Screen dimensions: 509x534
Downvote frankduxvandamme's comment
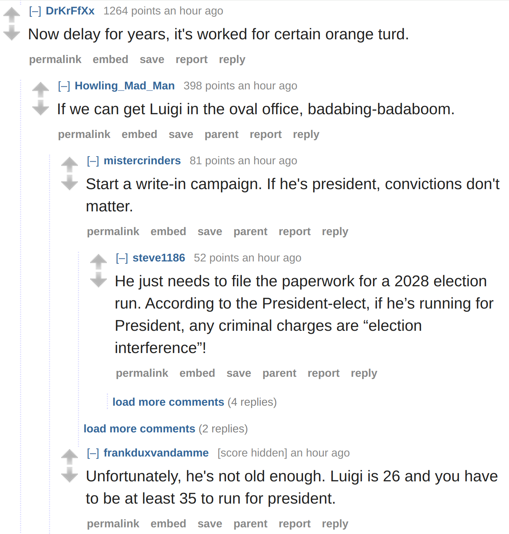[69, 475]
